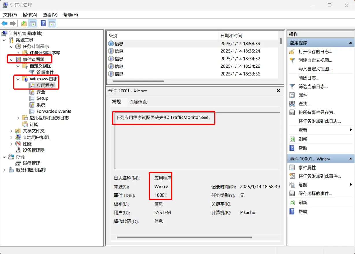355x254 pixels.
Task: Open Help from the toolbar question mark
Action: click(x=43, y=23)
